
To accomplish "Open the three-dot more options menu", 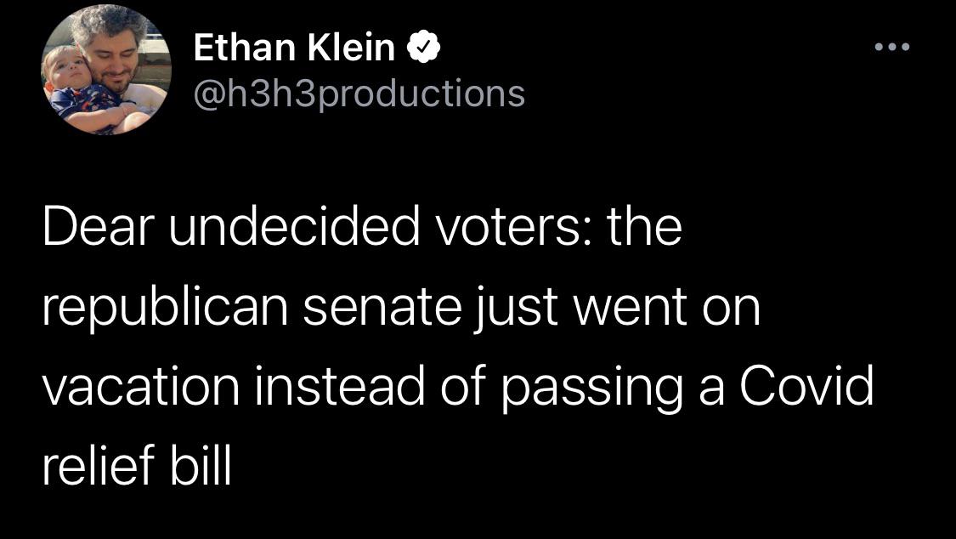I will pyautogui.click(x=892, y=47).
